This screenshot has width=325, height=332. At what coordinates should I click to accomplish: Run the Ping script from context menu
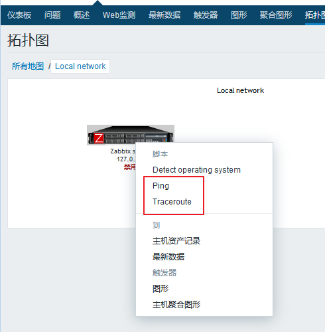click(x=161, y=186)
